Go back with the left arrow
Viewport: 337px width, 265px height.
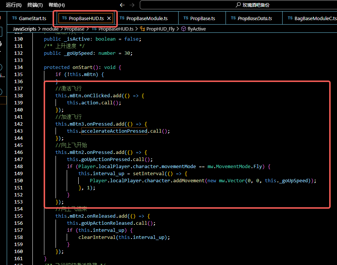122,5
